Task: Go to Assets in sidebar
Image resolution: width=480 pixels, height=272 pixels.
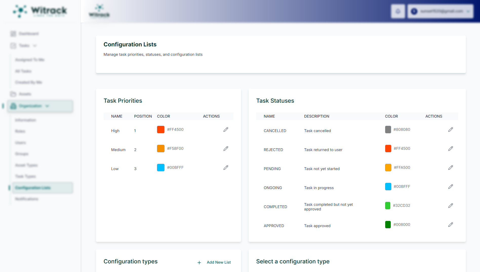Action: pyautogui.click(x=25, y=94)
